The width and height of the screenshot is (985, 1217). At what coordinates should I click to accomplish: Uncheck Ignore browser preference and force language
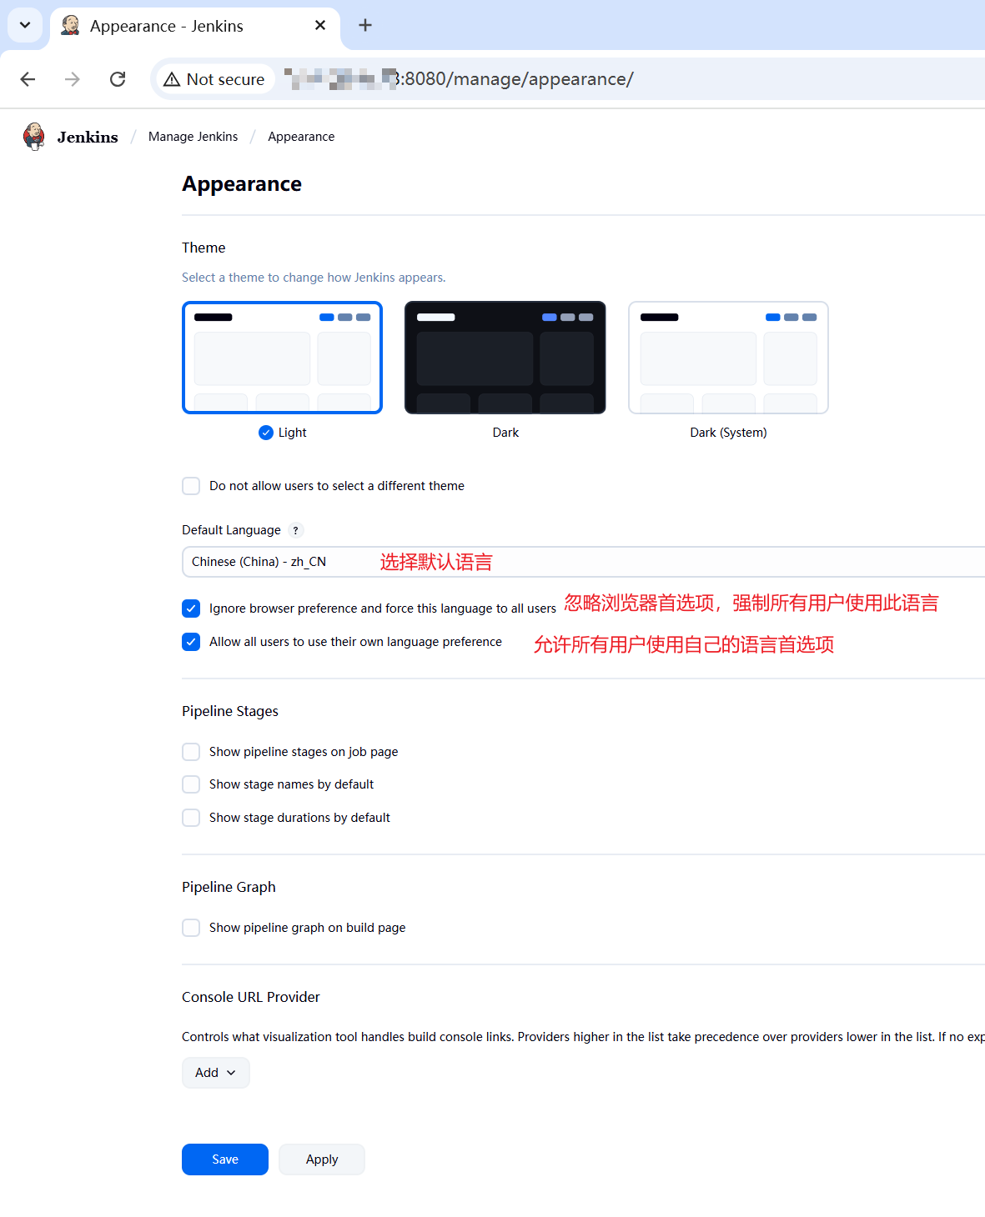point(191,608)
